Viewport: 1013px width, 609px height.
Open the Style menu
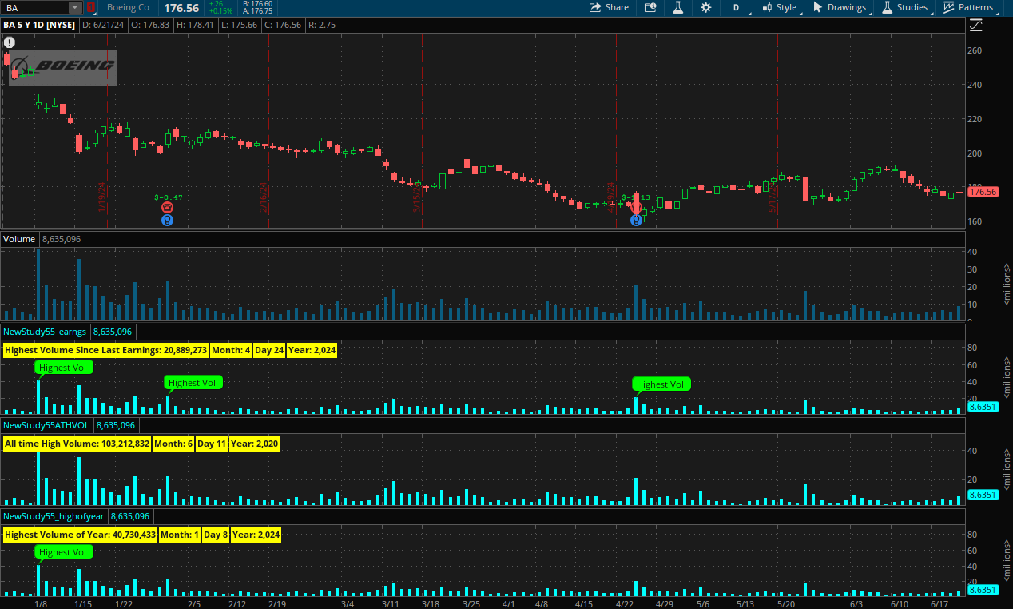tap(779, 7)
